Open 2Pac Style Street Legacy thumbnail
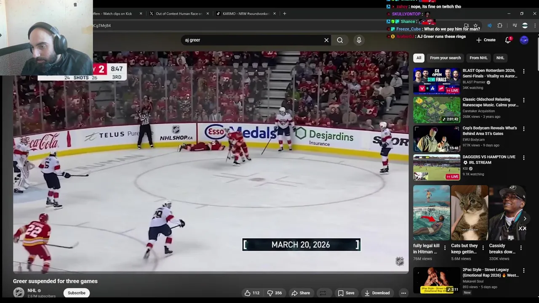Screen dimensions: 539x303 437,280
